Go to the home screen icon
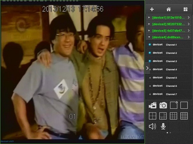Viewport: 193px width, 144px height. (x=169, y=9)
